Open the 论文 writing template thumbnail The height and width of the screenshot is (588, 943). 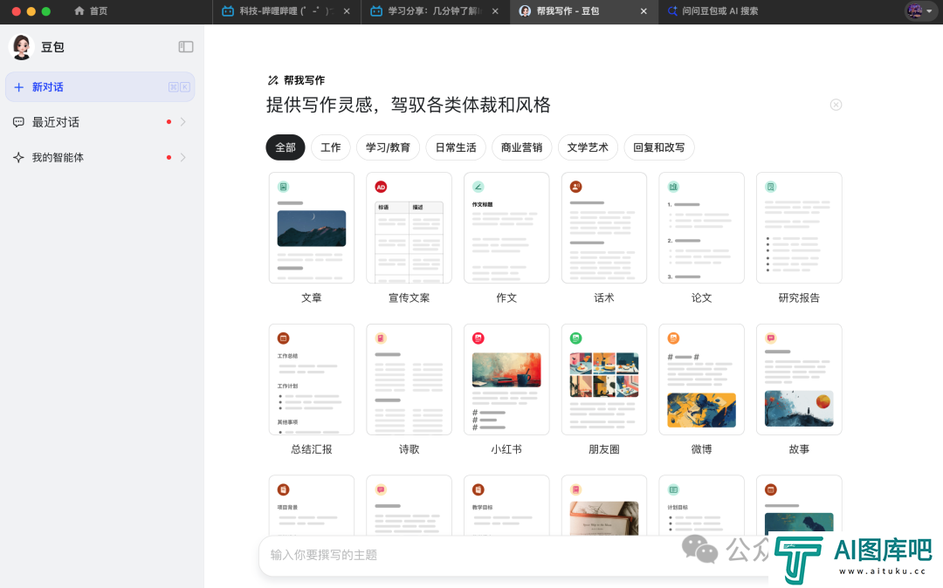(x=701, y=228)
